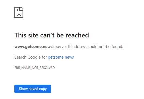Click the word "This" in the heading

point(20,35)
